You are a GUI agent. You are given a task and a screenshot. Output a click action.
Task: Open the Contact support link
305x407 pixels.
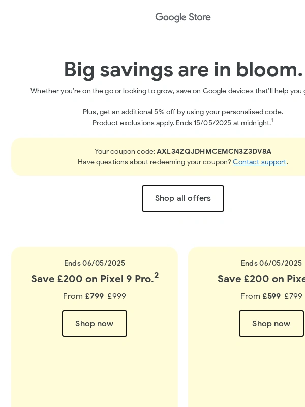259,162
